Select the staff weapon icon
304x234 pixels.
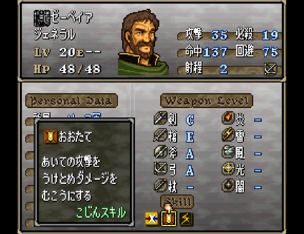click(x=161, y=185)
